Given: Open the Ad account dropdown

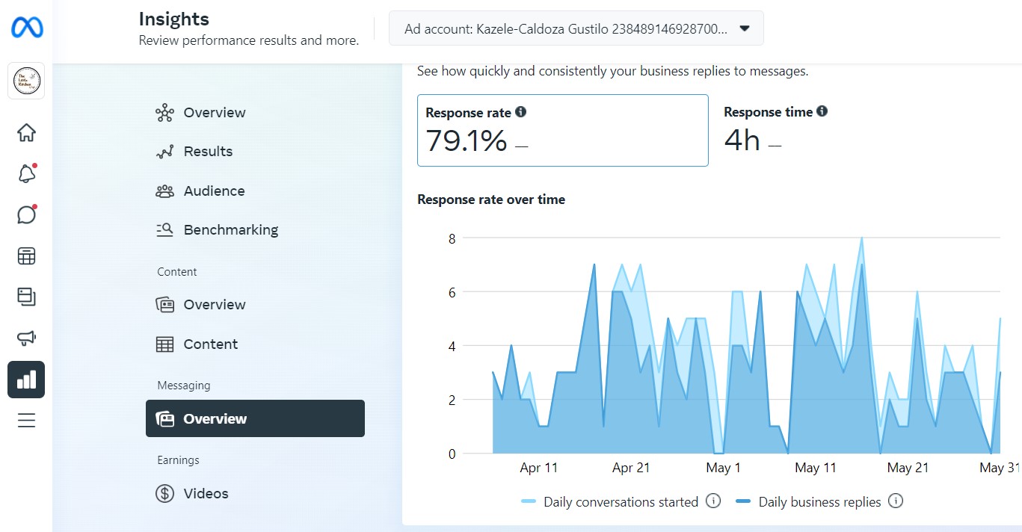Looking at the screenshot, I should coord(576,28).
